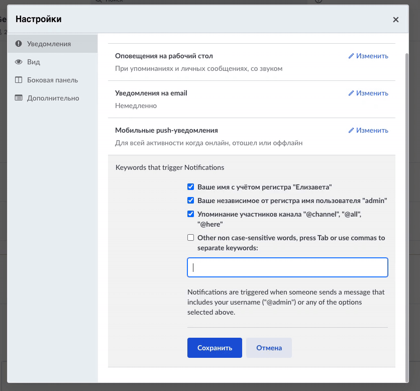Click «Изменить» next to desktop alerts

(x=372, y=56)
